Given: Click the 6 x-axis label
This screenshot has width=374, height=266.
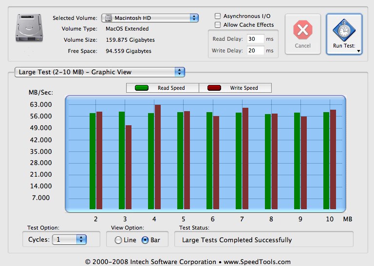Looking at the screenshot, I should 212,219.
